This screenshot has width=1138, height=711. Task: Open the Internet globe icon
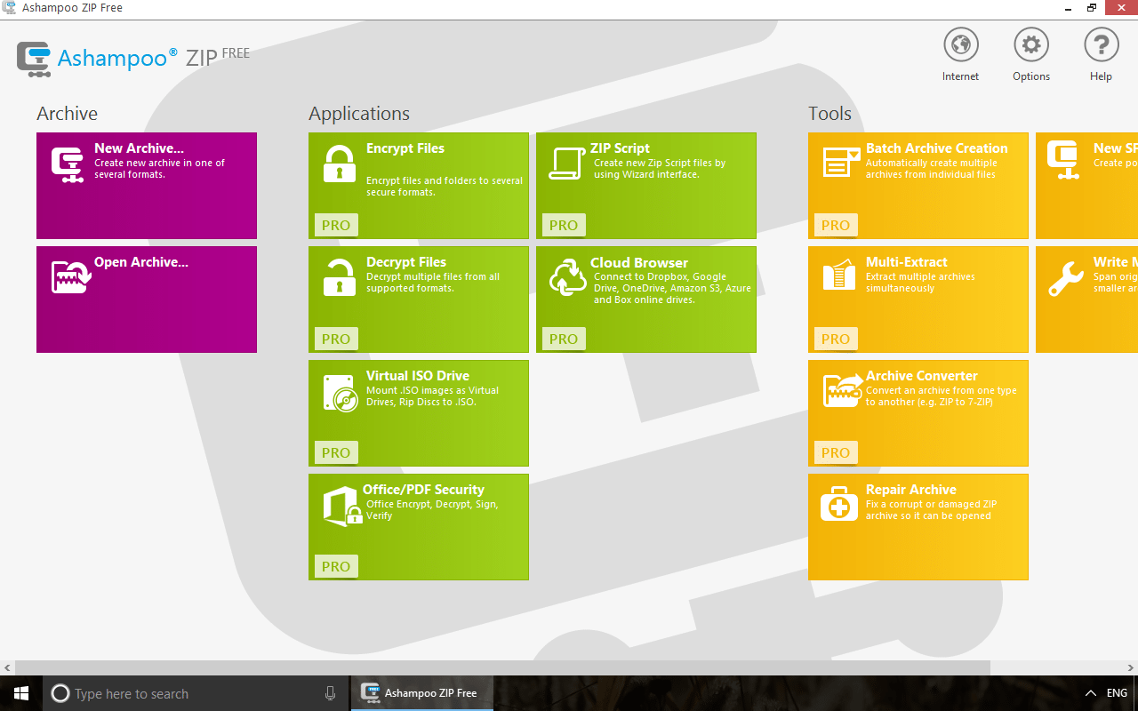point(960,44)
